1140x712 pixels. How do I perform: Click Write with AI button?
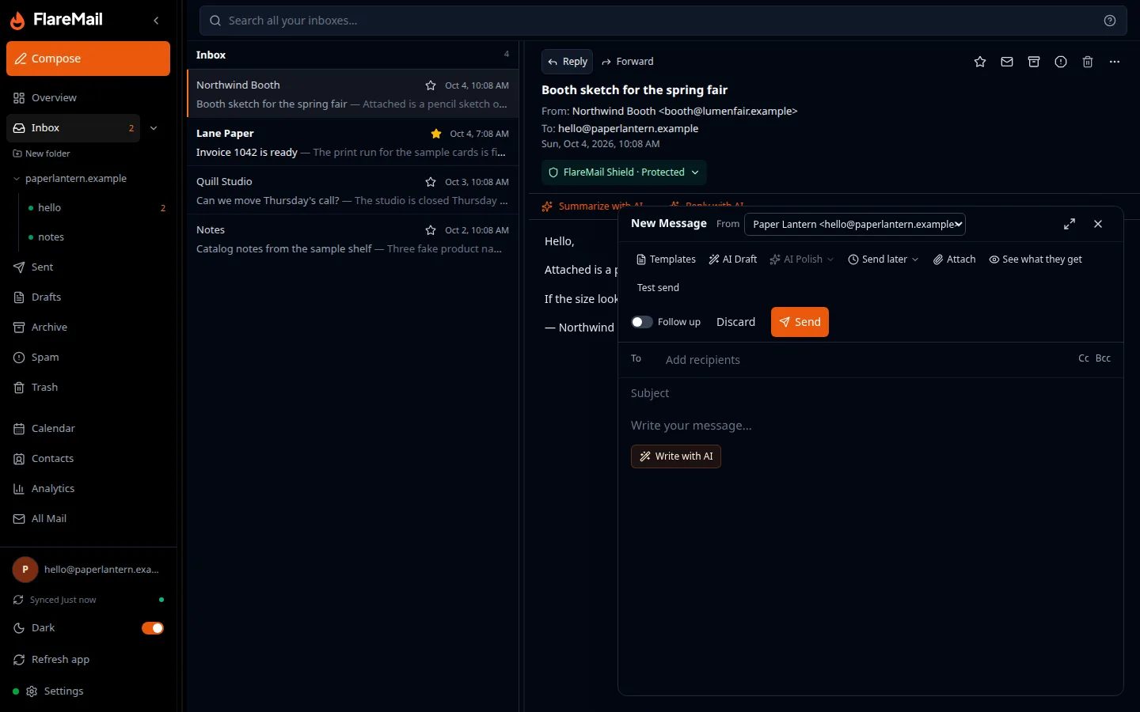[676, 456]
